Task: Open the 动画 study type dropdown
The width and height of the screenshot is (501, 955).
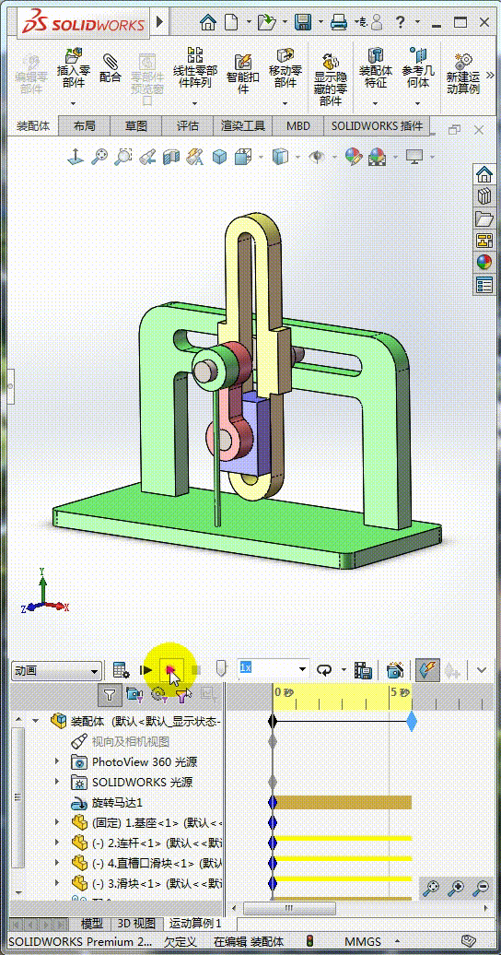Action: pyautogui.click(x=94, y=671)
